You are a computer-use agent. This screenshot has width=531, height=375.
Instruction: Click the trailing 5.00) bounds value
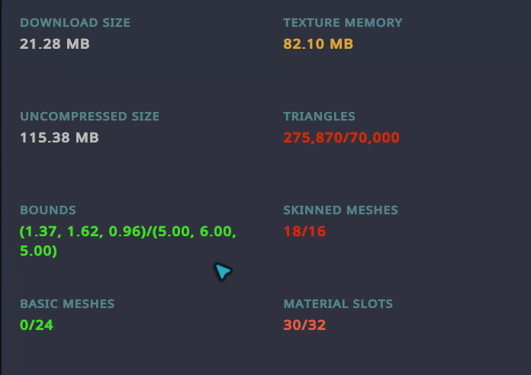(38, 251)
